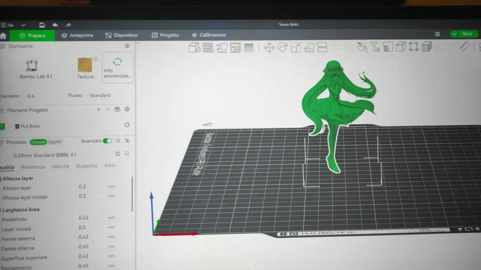Click the Auto orient tool icon
The image size is (481, 270).
tap(222, 48)
